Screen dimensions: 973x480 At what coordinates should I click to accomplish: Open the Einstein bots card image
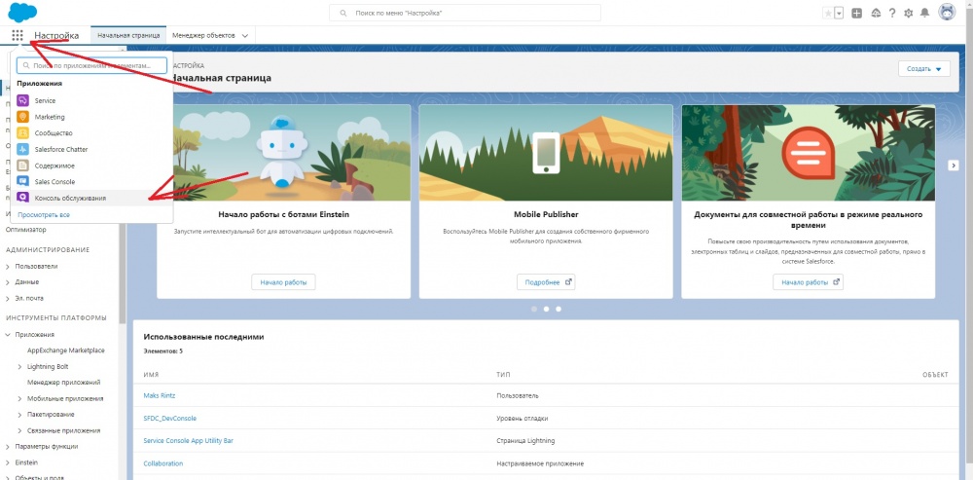click(283, 153)
